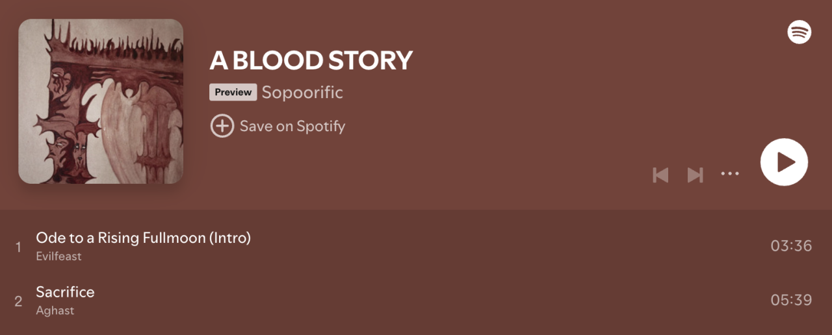Click the Aghast artist name
The image size is (832, 335).
[x=55, y=310]
